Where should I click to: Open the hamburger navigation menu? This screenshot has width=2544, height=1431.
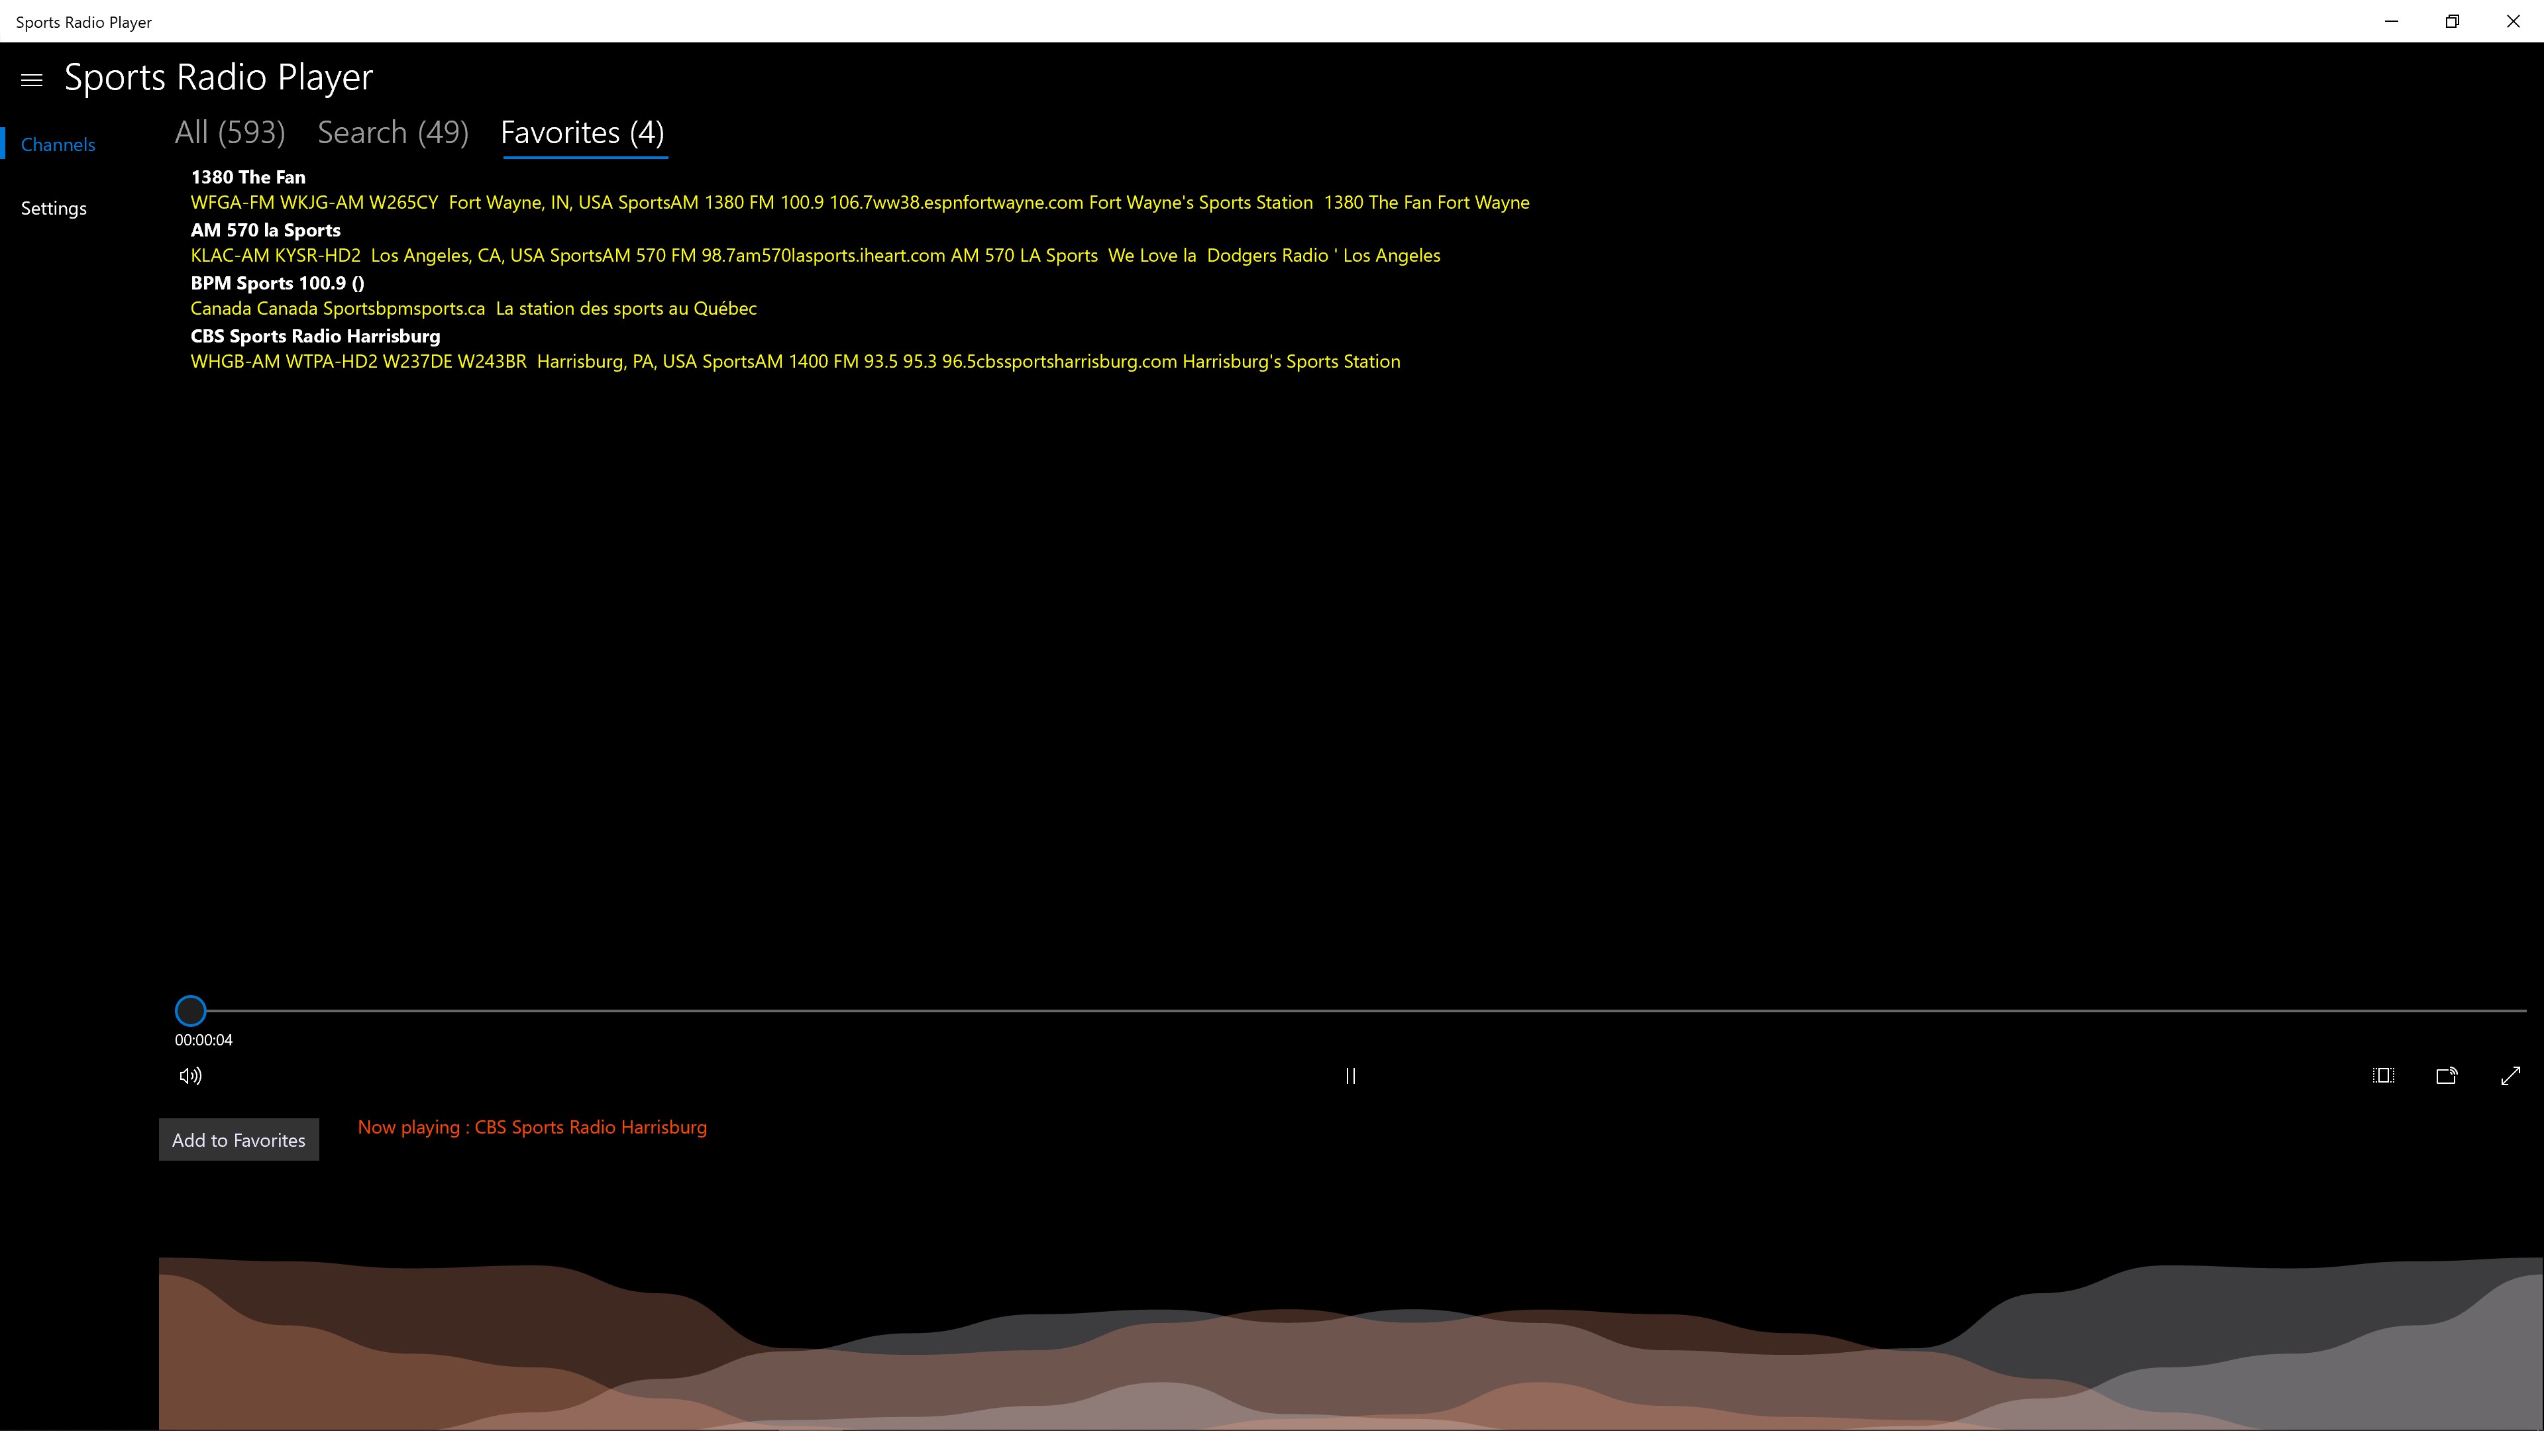(x=32, y=80)
